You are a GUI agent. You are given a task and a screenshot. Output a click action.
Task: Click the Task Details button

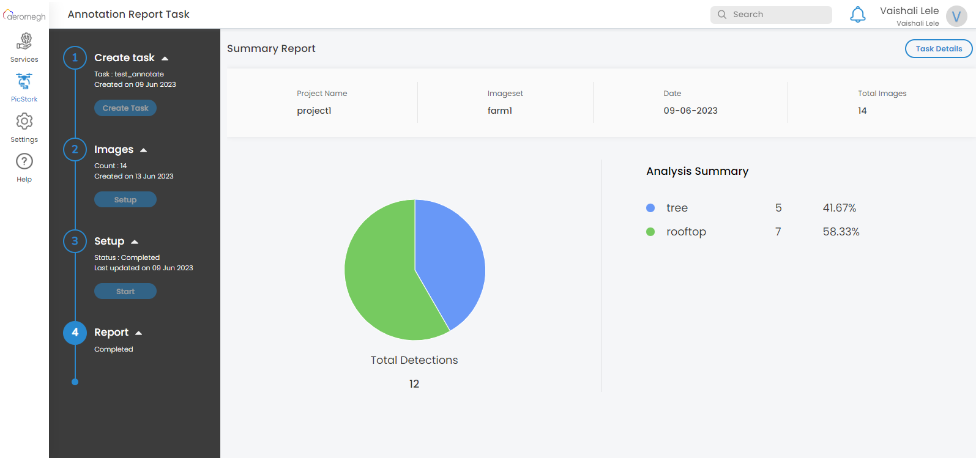click(938, 49)
